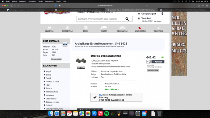Go back with Safari back arrow

[19, 6]
